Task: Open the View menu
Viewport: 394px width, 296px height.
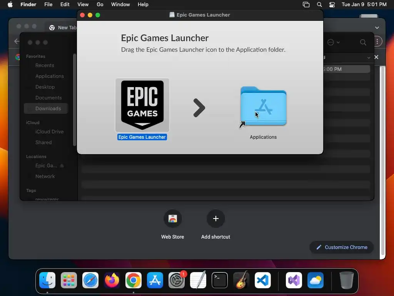Action: coord(83,5)
